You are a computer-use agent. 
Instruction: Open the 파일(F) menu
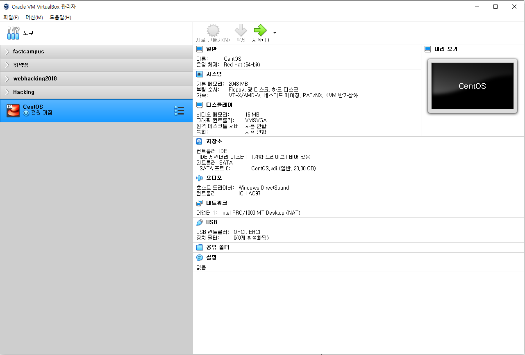pos(11,17)
